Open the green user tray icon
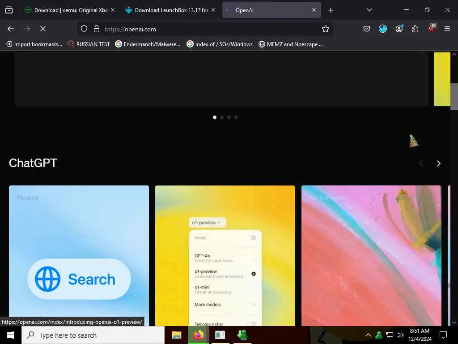Image resolution: width=458 pixels, height=344 pixels. coord(379,335)
